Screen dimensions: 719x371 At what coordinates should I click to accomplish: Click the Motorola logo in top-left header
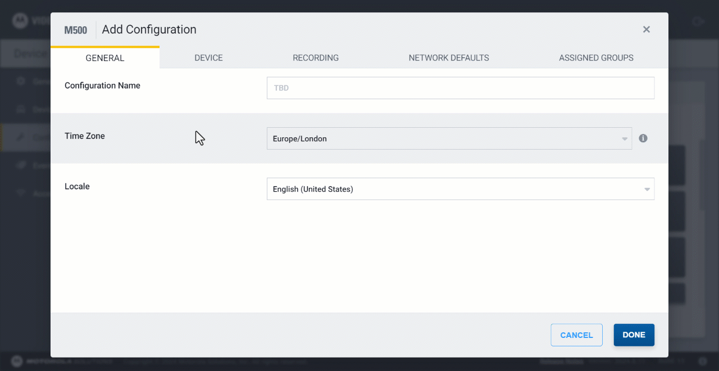(20, 21)
